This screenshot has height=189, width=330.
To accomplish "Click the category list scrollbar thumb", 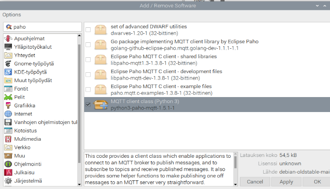I will (79, 103).
